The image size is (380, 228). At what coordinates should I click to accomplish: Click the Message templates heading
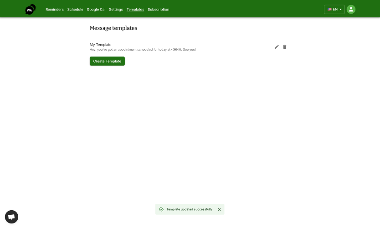(x=113, y=28)
